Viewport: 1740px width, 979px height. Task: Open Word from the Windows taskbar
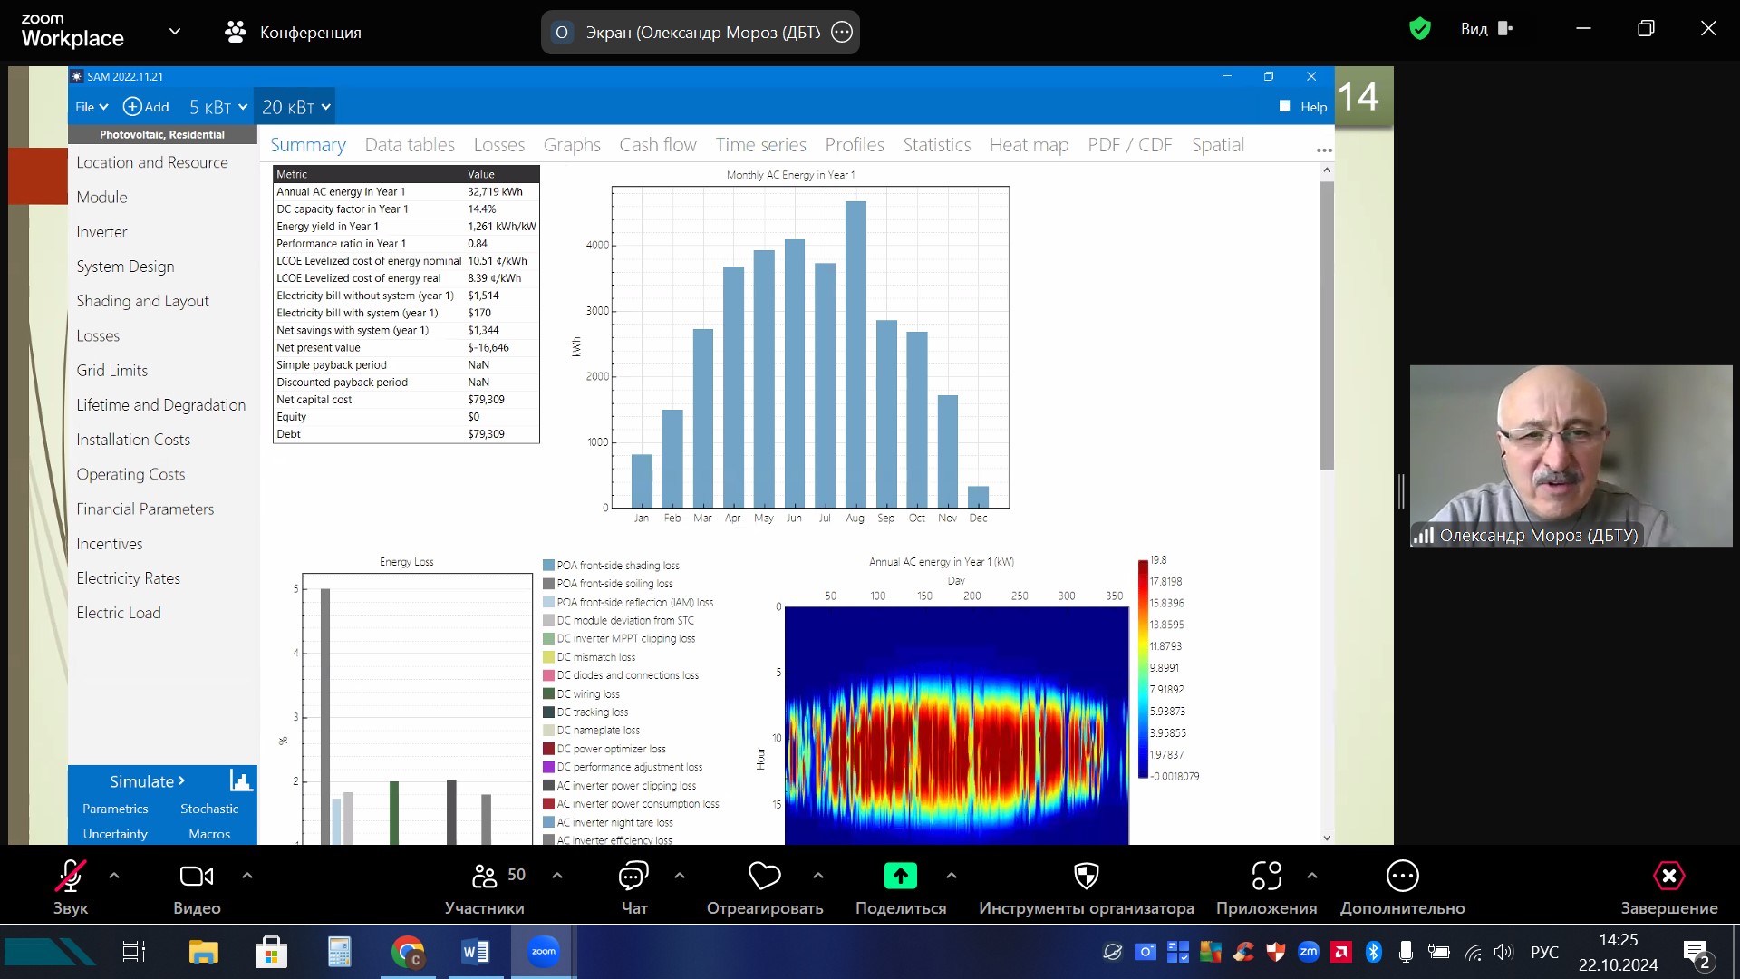475,952
